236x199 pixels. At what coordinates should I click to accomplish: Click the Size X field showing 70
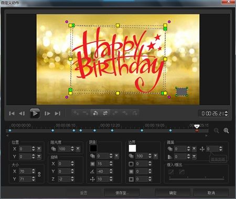coord(25,171)
